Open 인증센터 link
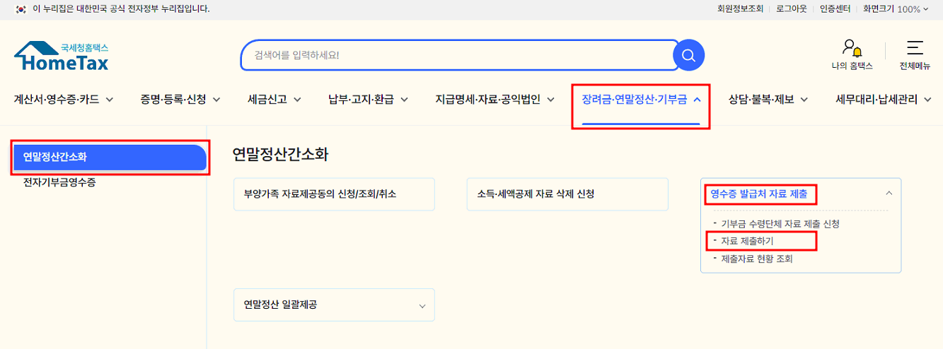The width and height of the screenshot is (943, 349). 835,9
